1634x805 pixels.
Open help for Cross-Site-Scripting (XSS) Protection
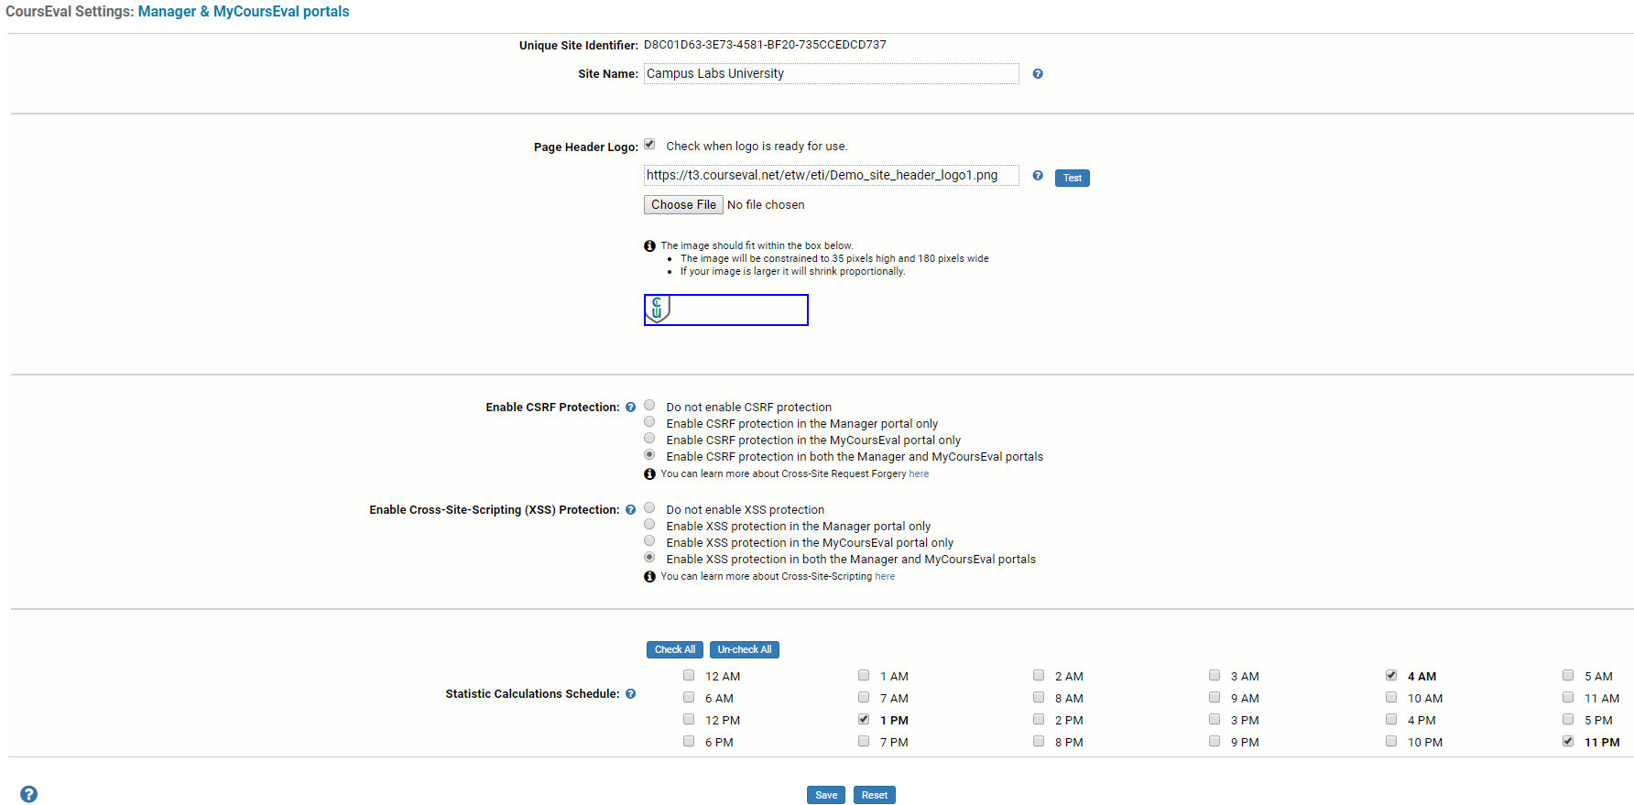pos(630,510)
